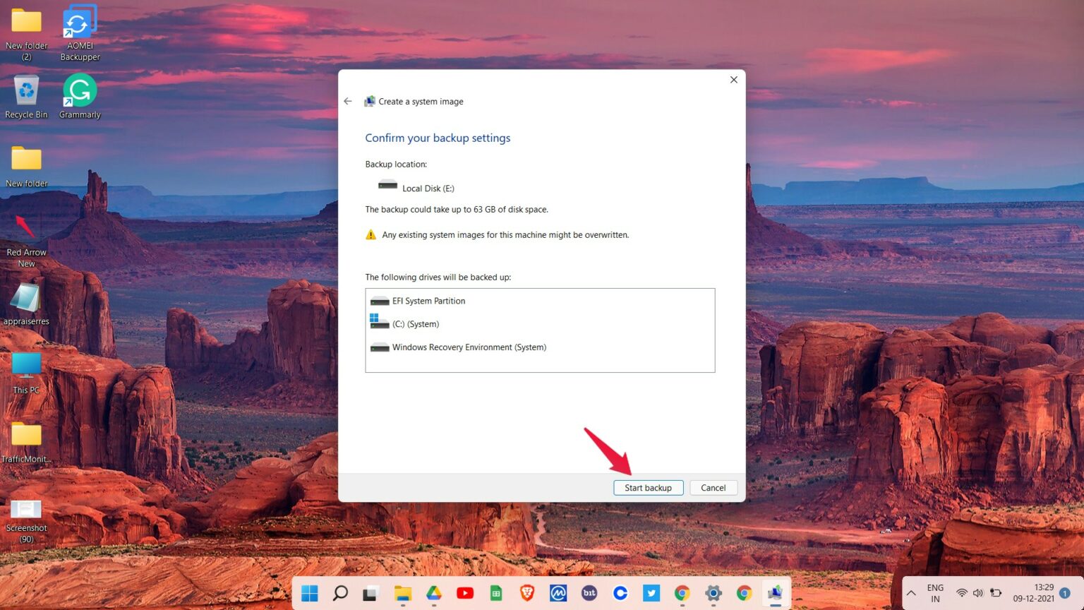The height and width of the screenshot is (610, 1084).
Task: Cancel the system image backup
Action: (x=713, y=487)
